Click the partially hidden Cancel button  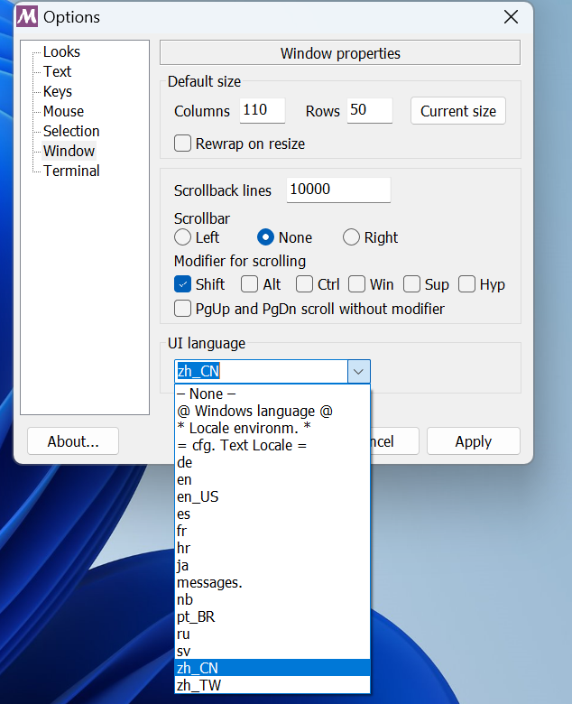click(x=395, y=441)
